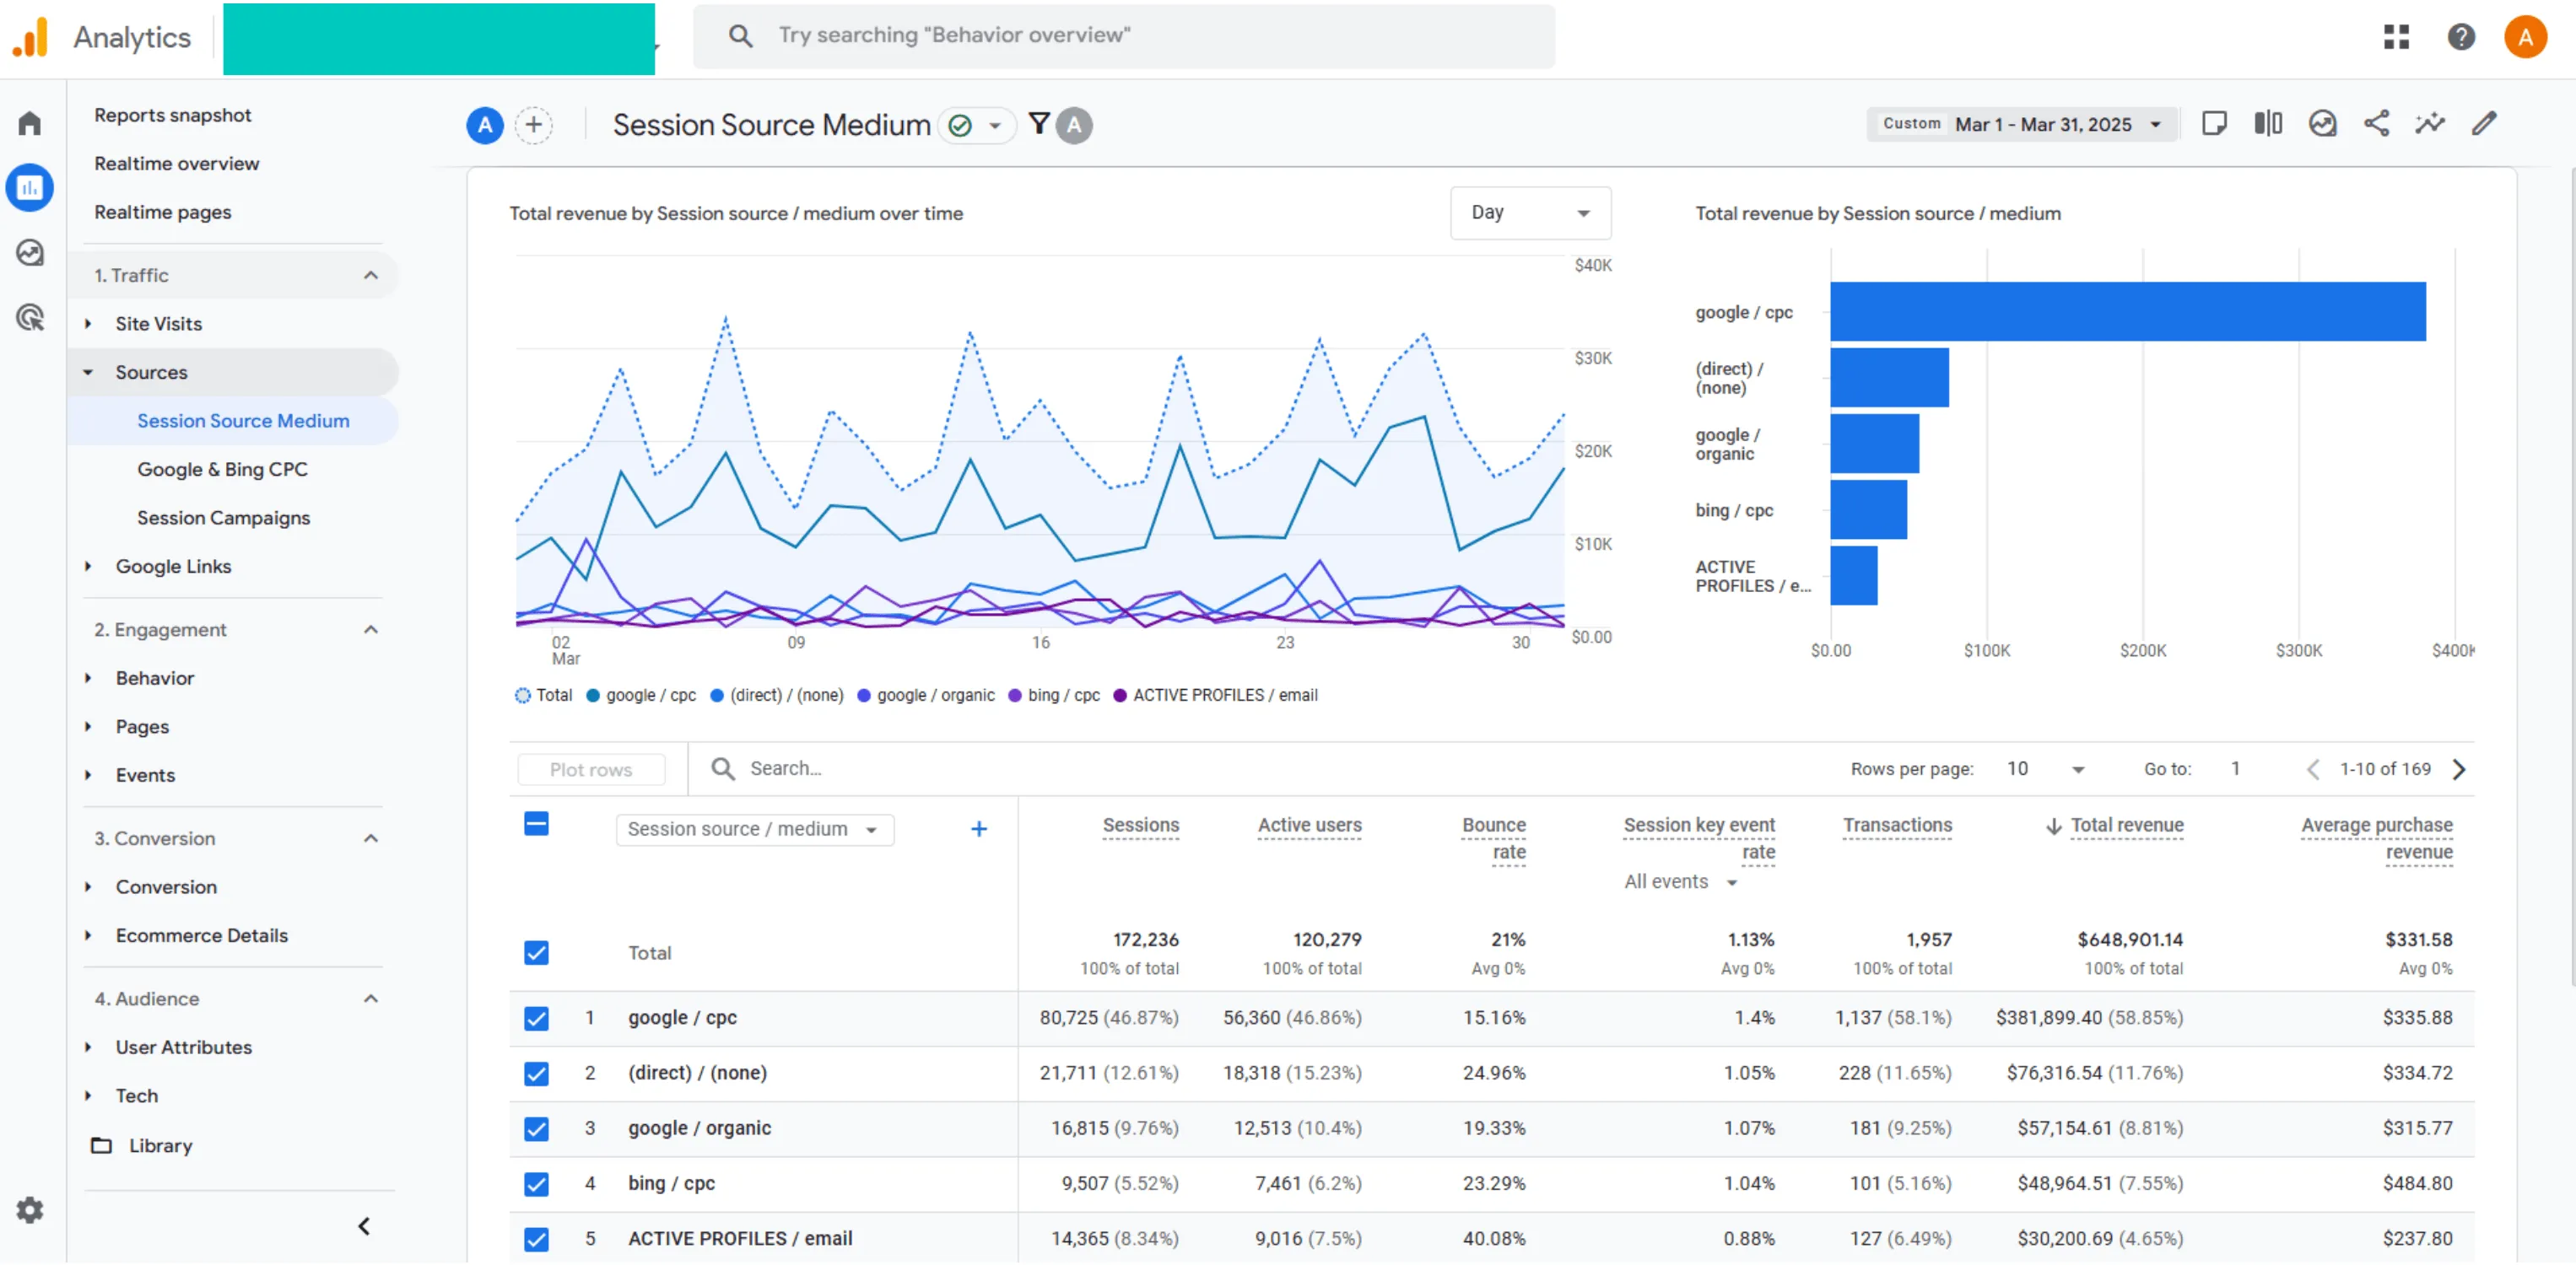
Task: Uncheck the Total row checkbox
Action: [536, 953]
